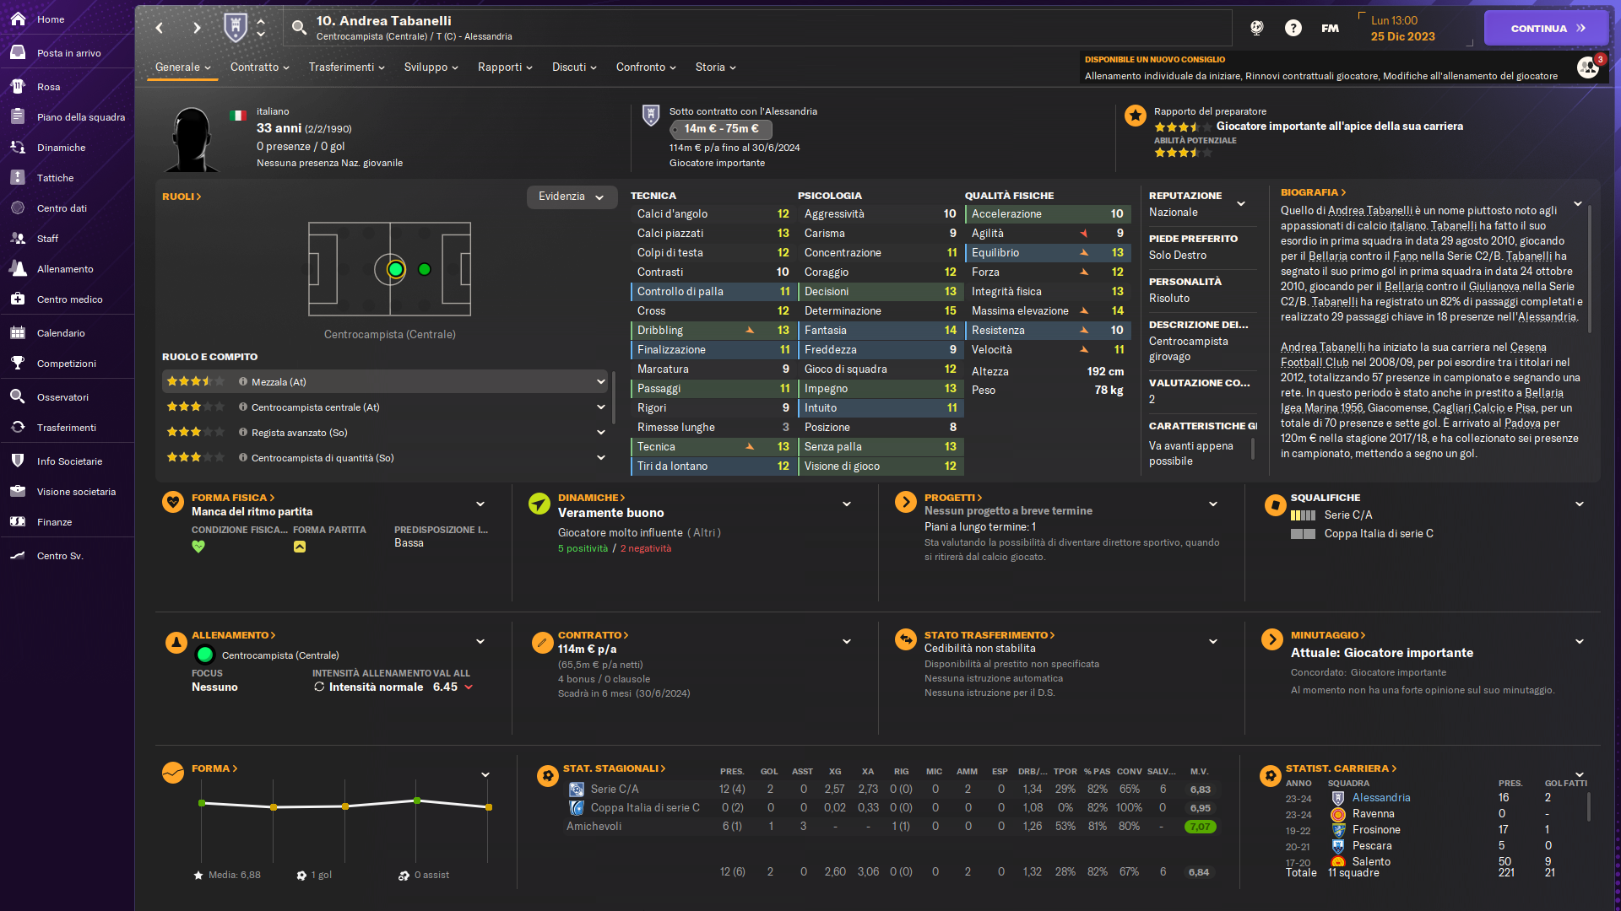Toggle the training intensity refresh icon
This screenshot has height=911, width=1621.
tap(319, 687)
